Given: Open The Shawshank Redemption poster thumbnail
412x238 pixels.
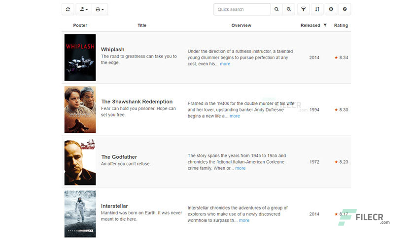Looking at the screenshot, I should (80, 110).
